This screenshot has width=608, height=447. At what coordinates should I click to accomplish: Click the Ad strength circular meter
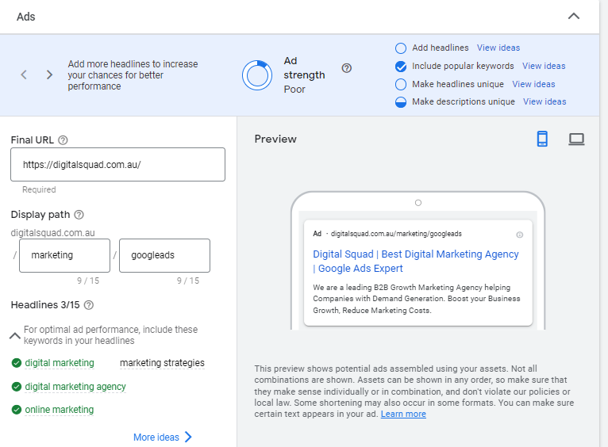click(x=257, y=75)
